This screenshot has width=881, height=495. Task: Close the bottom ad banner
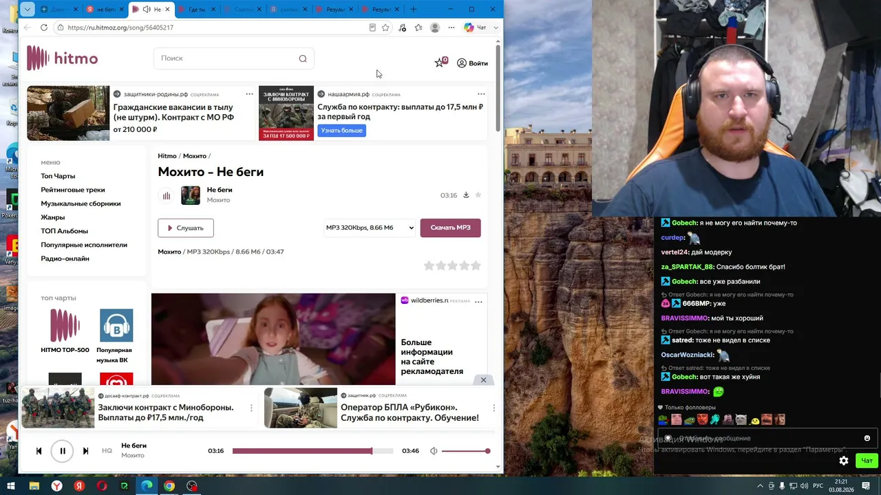tap(483, 380)
